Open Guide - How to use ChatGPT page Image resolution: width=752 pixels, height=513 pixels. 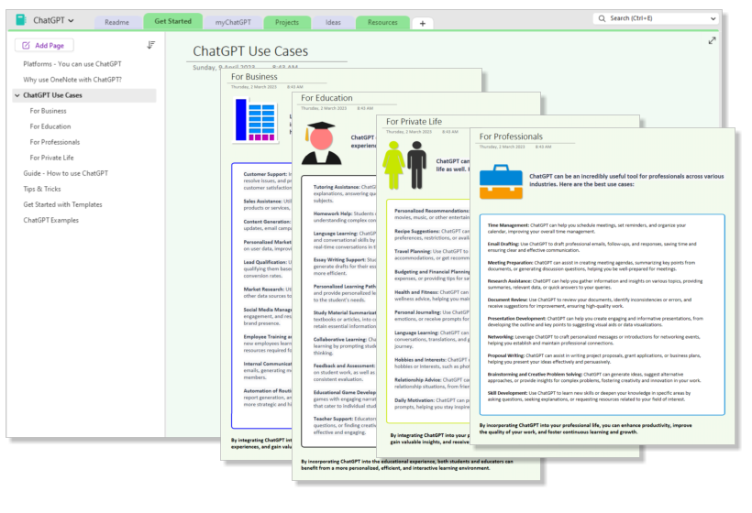pos(66,173)
